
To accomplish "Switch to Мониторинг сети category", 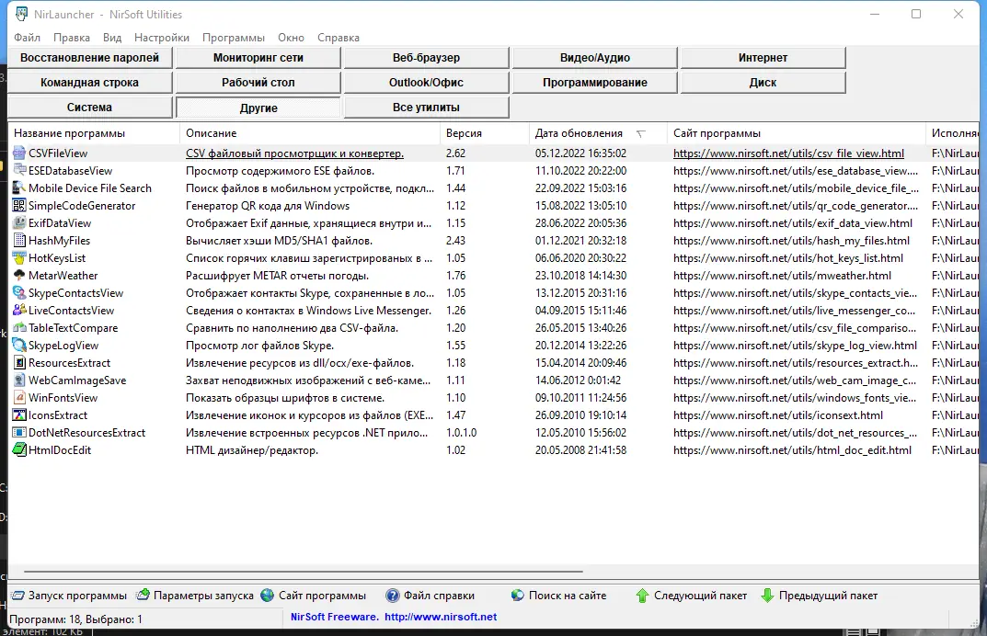I will (x=258, y=58).
